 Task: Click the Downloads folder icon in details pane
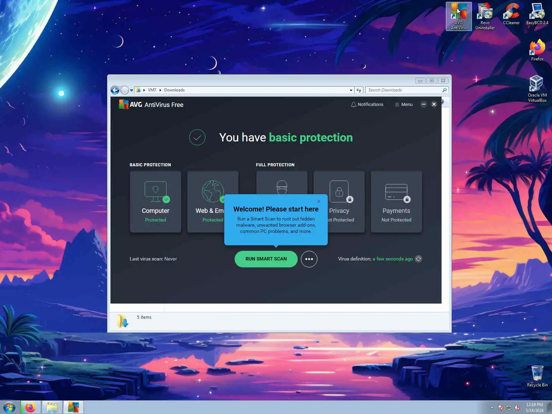point(122,321)
